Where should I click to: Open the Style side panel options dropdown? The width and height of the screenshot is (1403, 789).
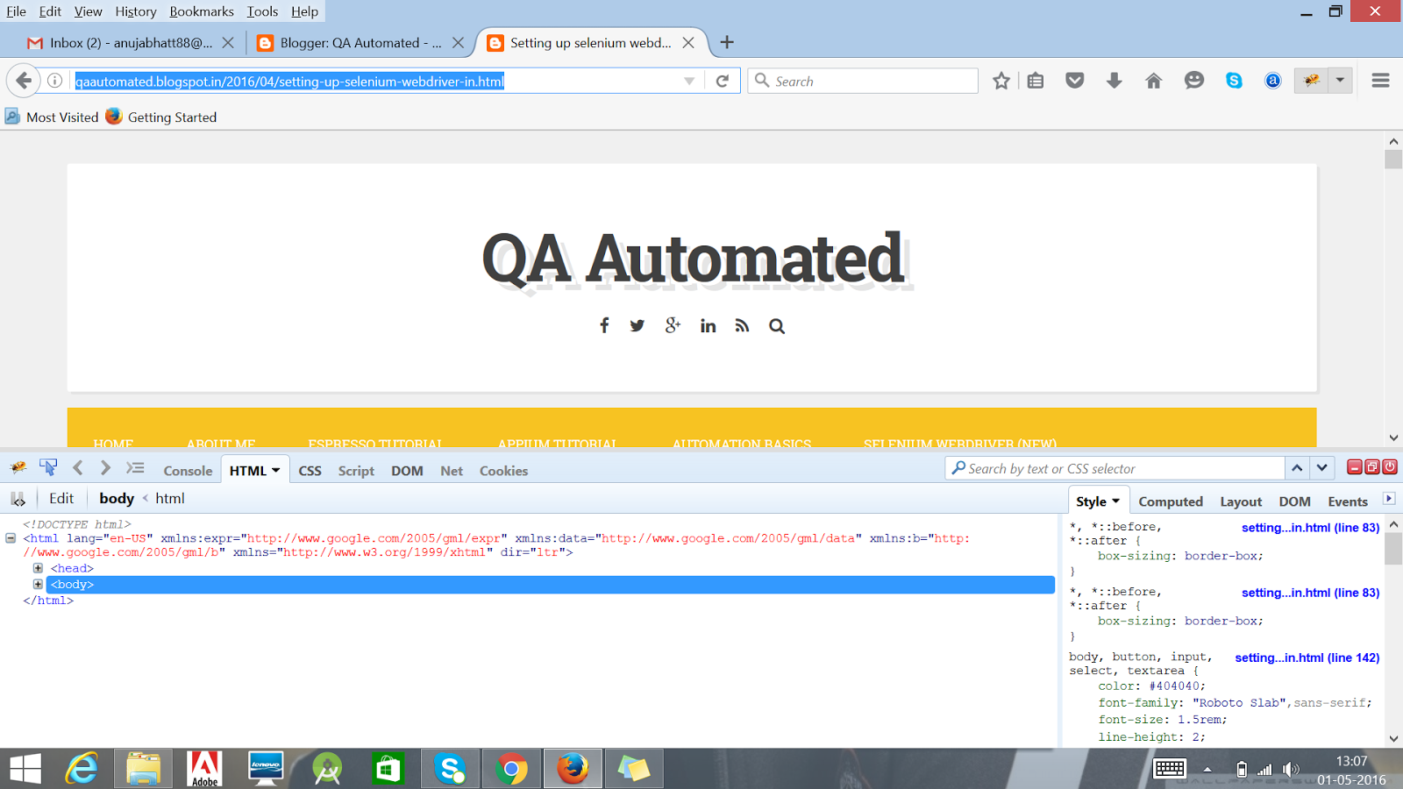click(x=1115, y=501)
